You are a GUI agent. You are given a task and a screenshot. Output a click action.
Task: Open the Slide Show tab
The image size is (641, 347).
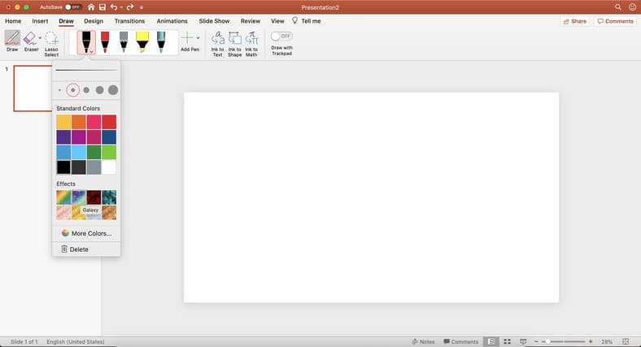(x=214, y=21)
